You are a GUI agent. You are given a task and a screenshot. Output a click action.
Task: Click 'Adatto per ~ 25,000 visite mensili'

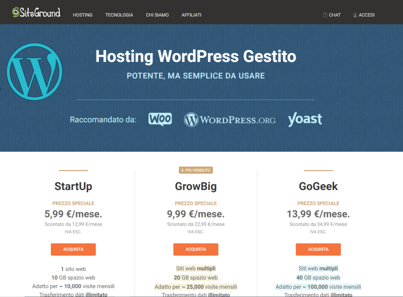(196, 287)
